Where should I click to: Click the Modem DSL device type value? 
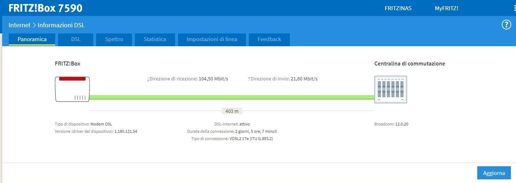tap(101, 124)
